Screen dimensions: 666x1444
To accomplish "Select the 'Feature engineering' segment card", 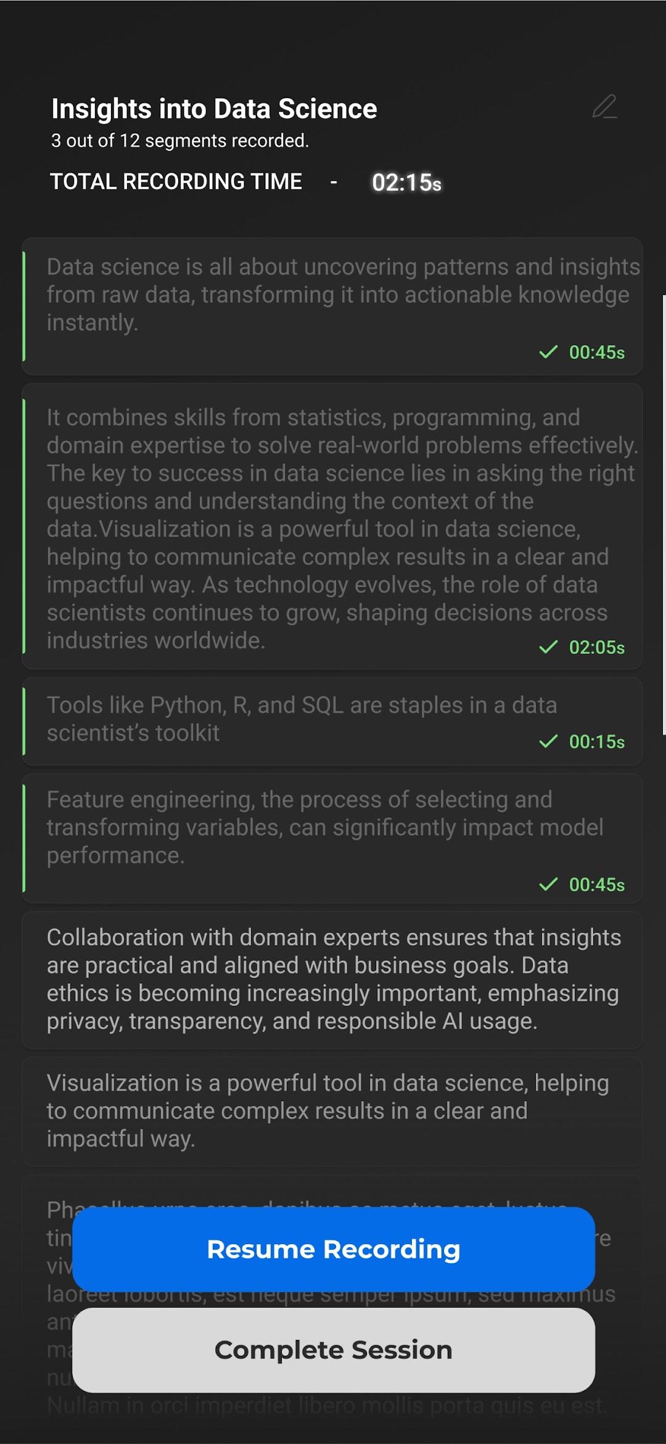I will coord(332,838).
